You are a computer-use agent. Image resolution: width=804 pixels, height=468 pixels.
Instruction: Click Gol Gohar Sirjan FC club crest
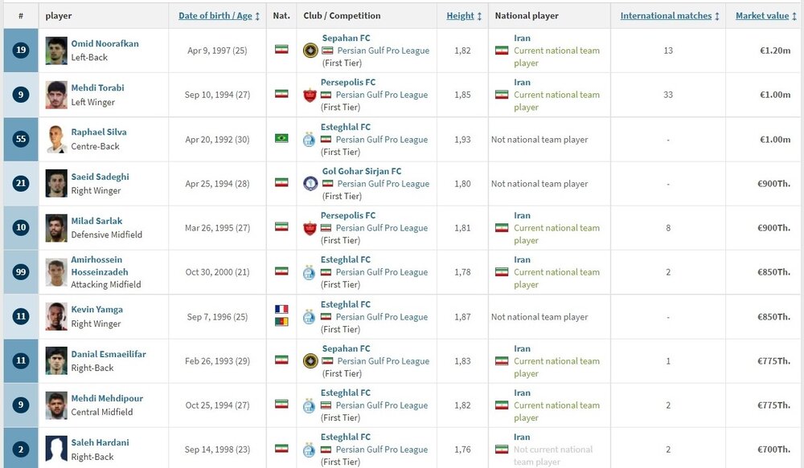(310, 184)
